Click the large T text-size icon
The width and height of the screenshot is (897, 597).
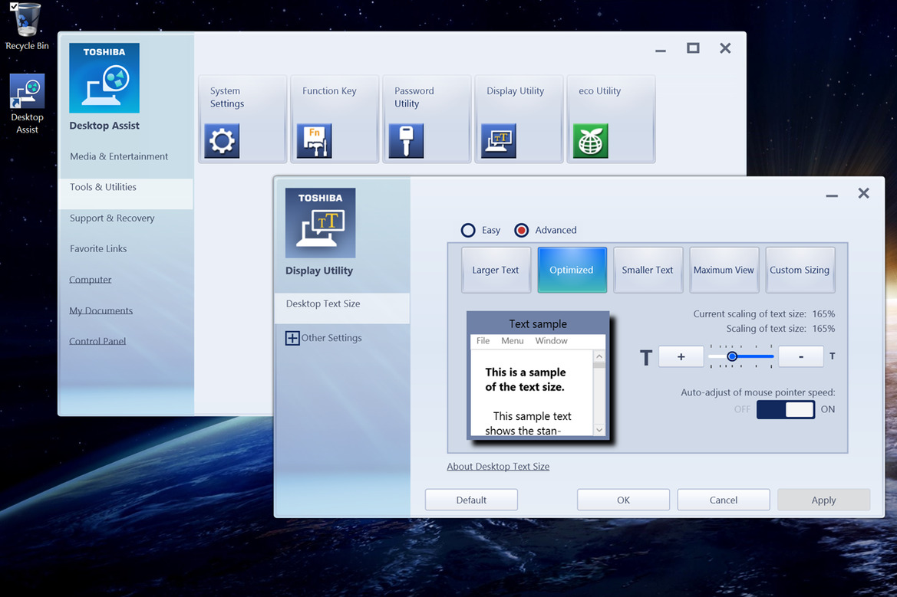(646, 358)
